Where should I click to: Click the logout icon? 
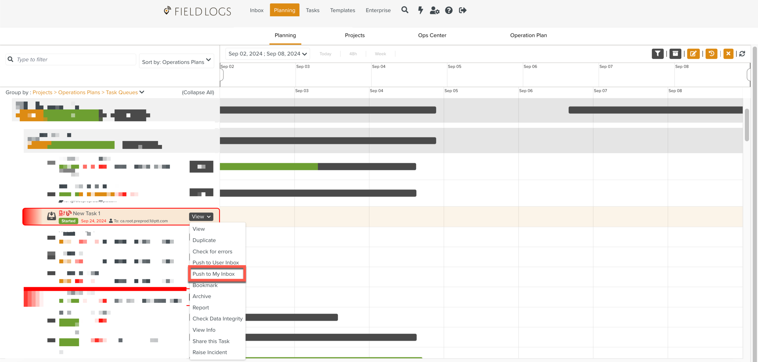(x=462, y=10)
